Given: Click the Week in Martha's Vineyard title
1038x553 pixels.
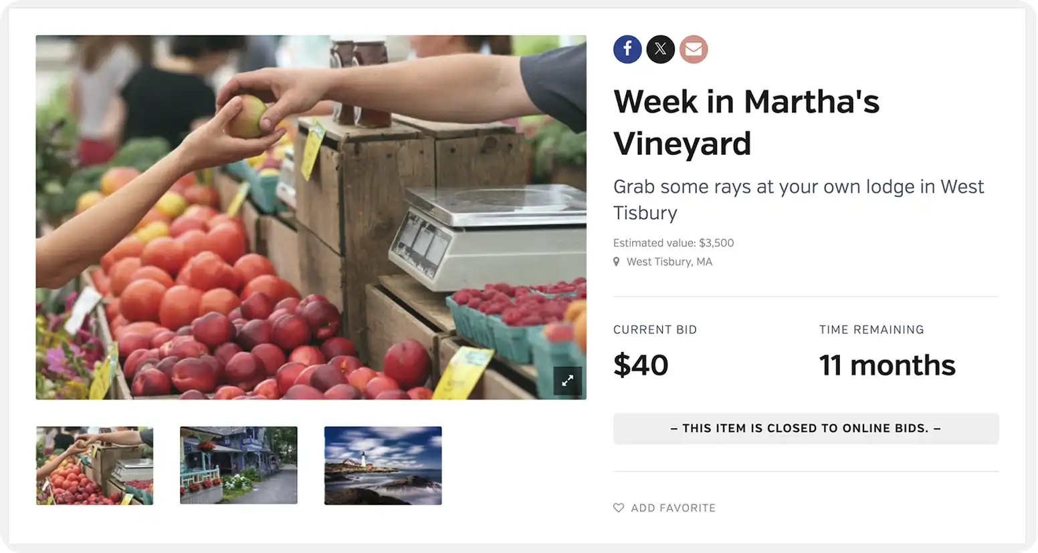Looking at the screenshot, I should pos(746,122).
